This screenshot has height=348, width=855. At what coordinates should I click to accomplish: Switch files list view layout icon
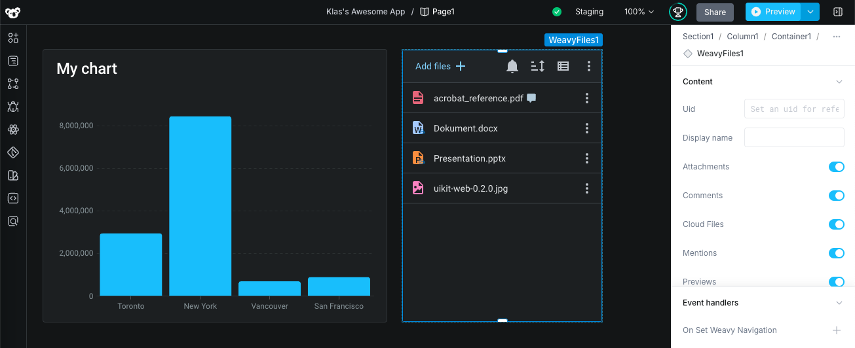click(563, 66)
